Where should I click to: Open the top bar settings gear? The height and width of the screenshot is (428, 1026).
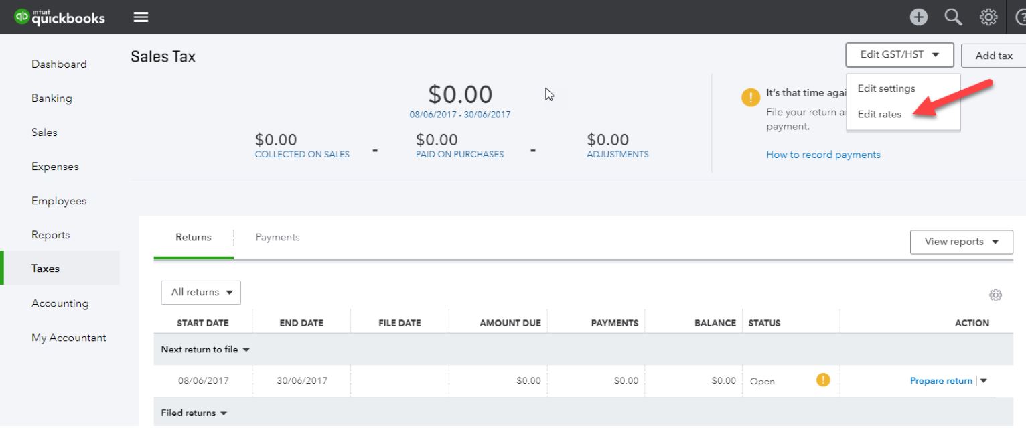pyautogui.click(x=988, y=18)
